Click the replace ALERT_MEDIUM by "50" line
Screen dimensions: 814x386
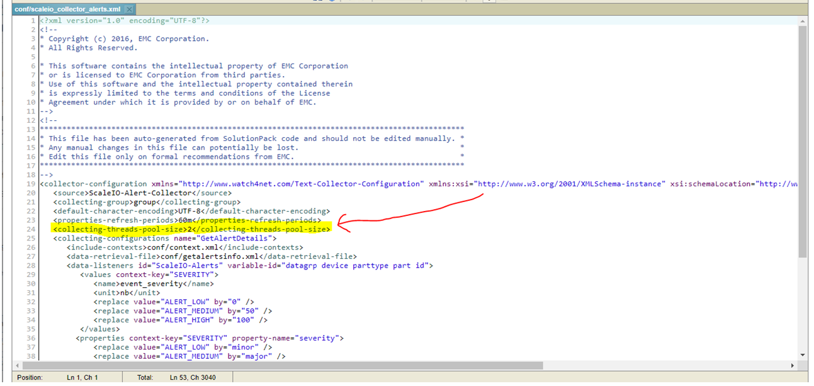coord(183,311)
